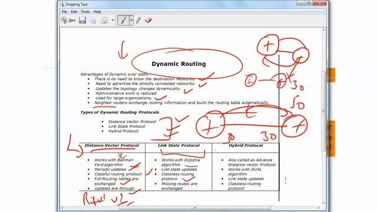Copy the snip using the copy icon
The height and width of the screenshot is (212, 377).
coord(93,21)
